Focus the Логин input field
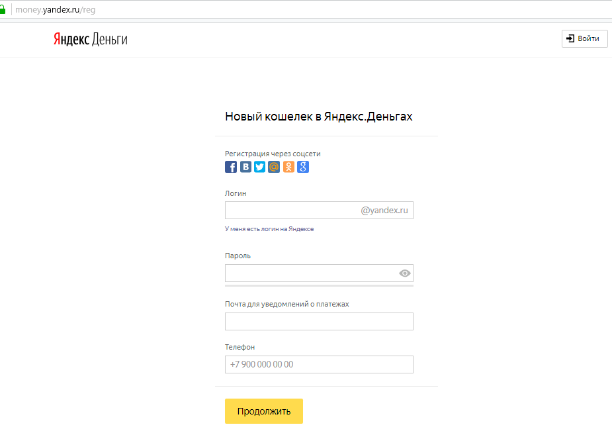 (291, 211)
